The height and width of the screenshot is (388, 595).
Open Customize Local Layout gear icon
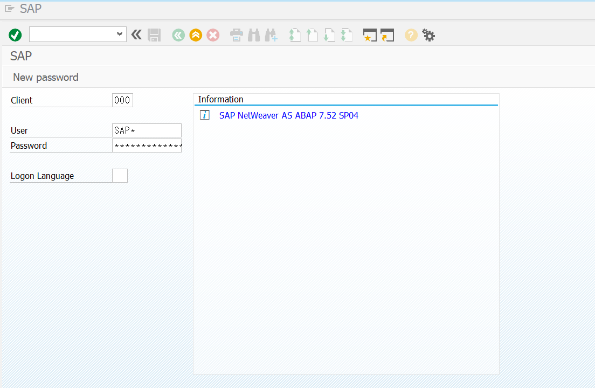428,35
